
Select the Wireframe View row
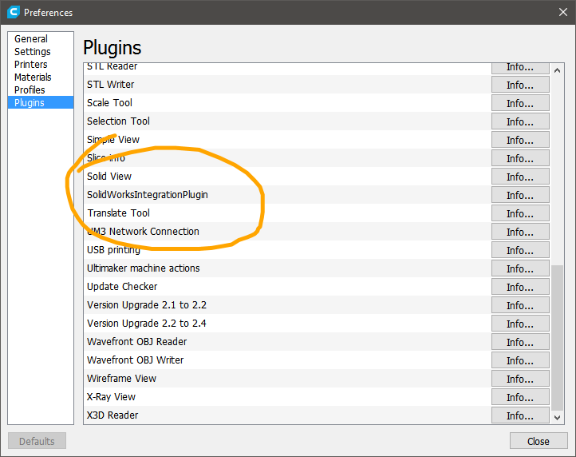[287, 379]
